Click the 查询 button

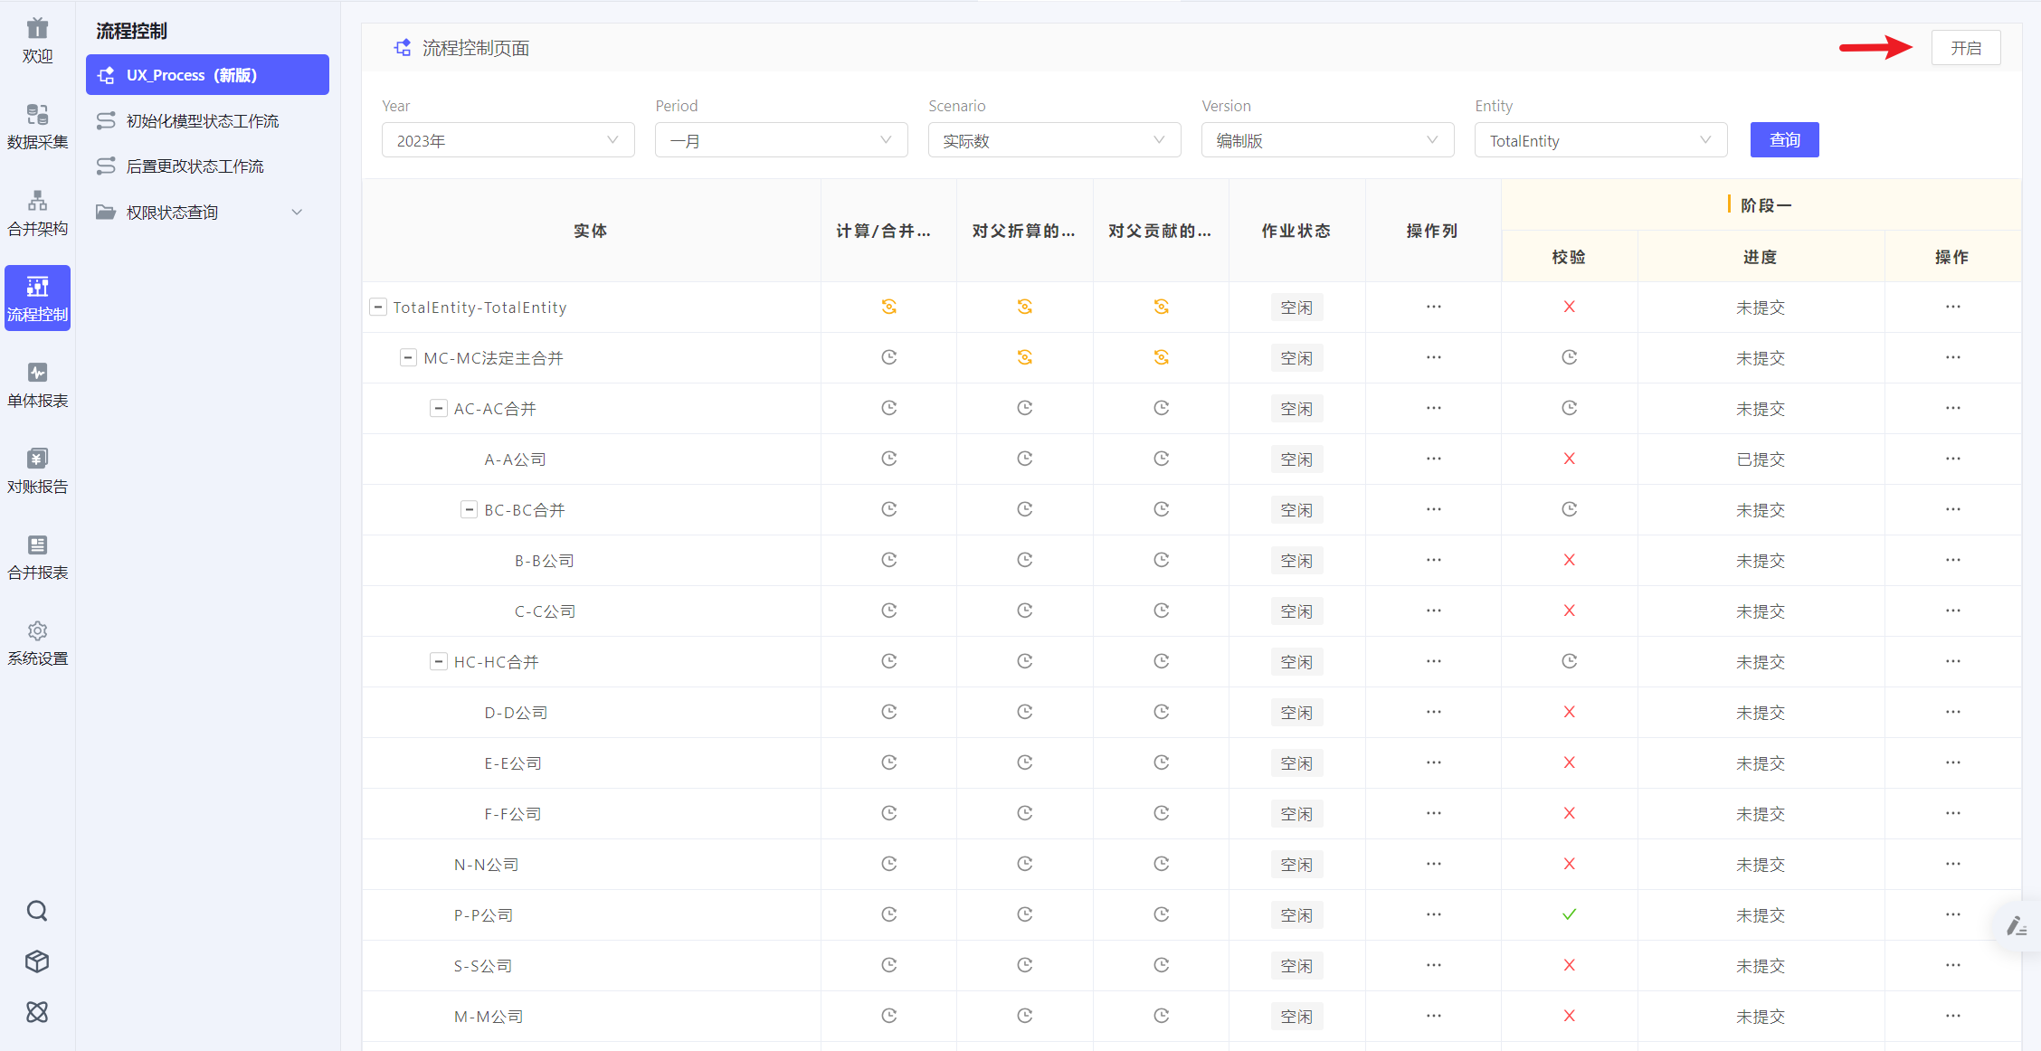[x=1784, y=140]
